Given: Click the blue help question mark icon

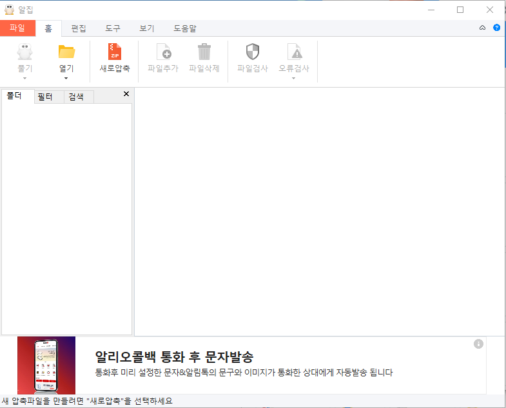Looking at the screenshot, I should (496, 28).
